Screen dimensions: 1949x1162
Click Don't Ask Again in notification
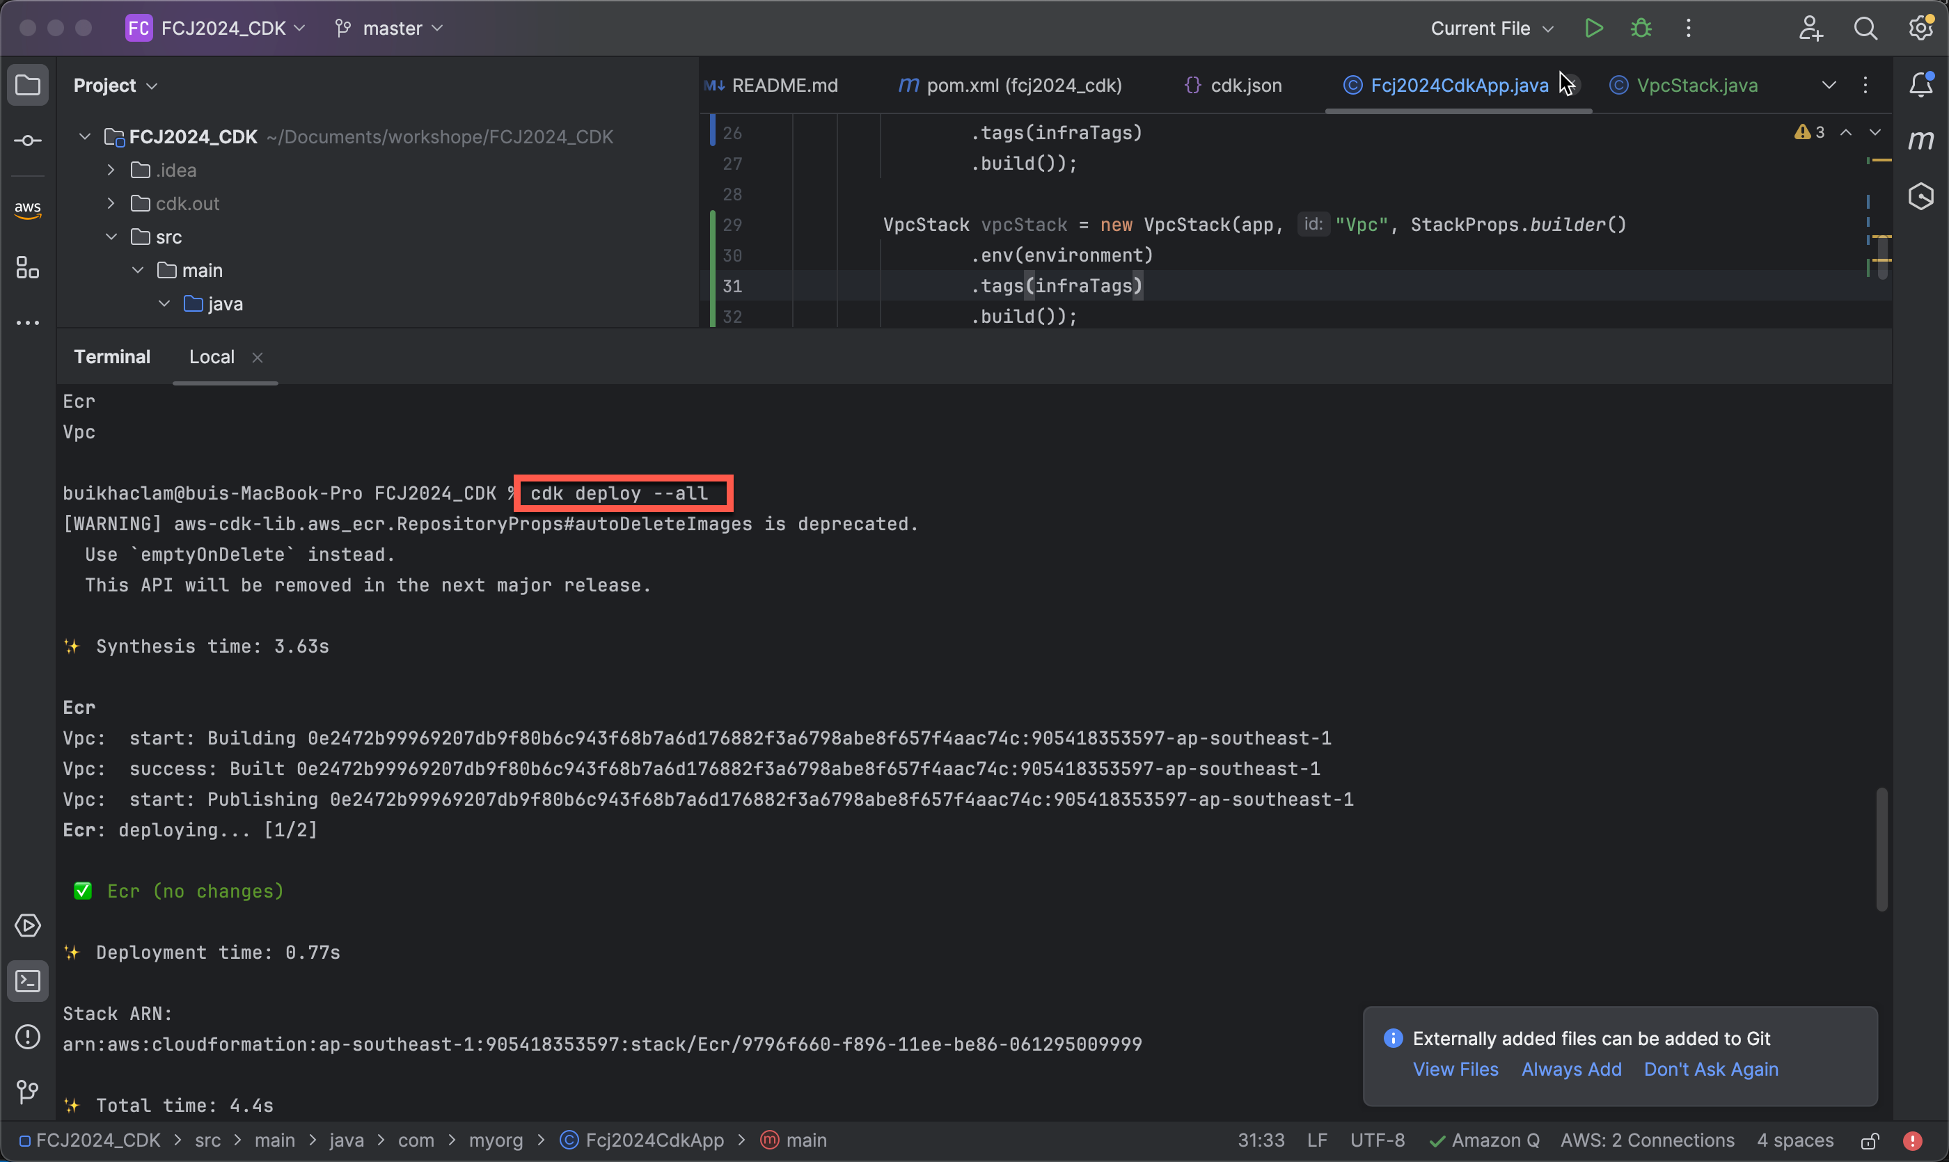click(1711, 1069)
